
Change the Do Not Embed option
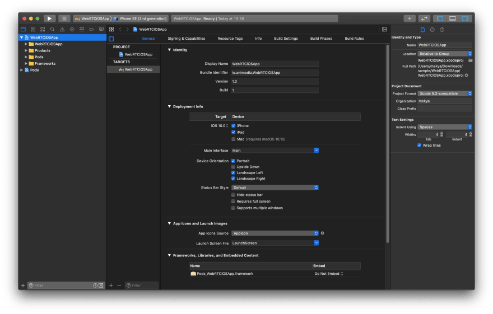pyautogui.click(x=329, y=274)
